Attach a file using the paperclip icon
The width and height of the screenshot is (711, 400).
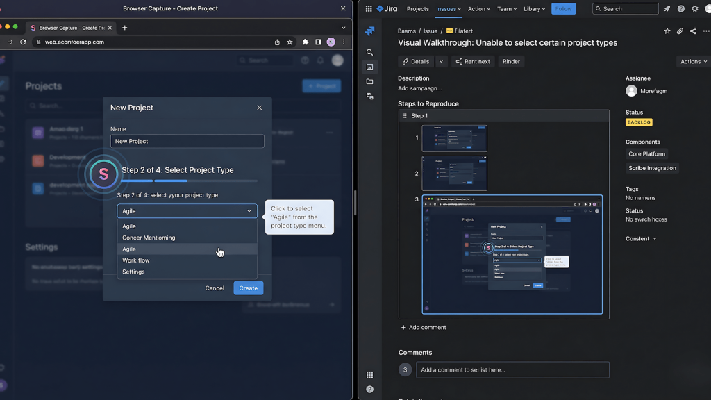[x=680, y=31]
